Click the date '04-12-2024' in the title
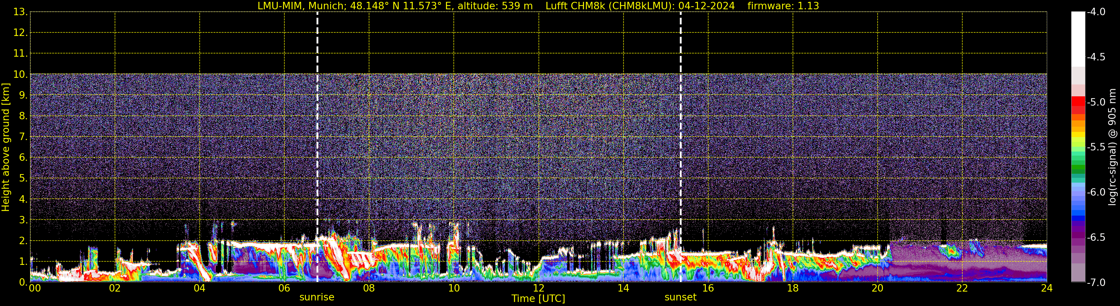The image size is (1120, 306). (x=707, y=6)
